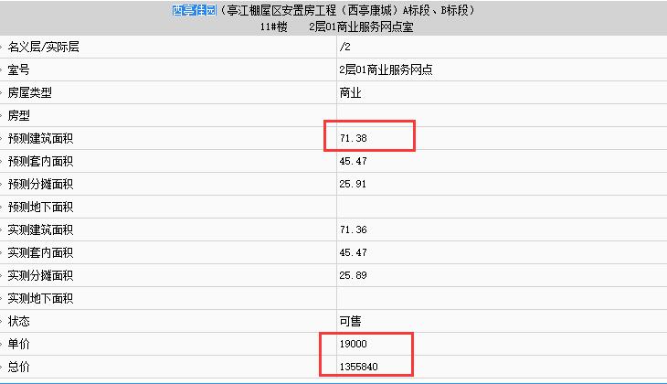Select the 45.47 value beside 预测套内面积
This screenshot has width=667, height=384.
point(353,161)
